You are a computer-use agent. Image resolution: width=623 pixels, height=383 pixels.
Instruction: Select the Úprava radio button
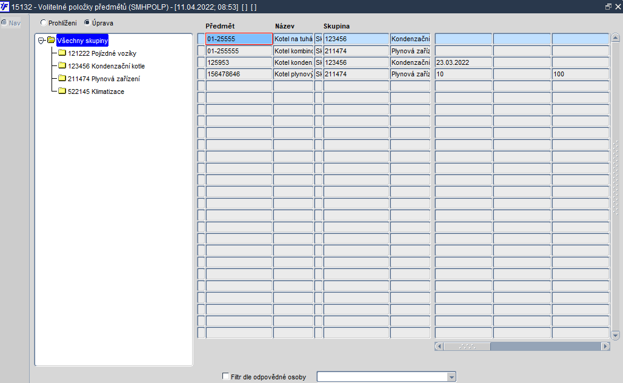pos(87,22)
